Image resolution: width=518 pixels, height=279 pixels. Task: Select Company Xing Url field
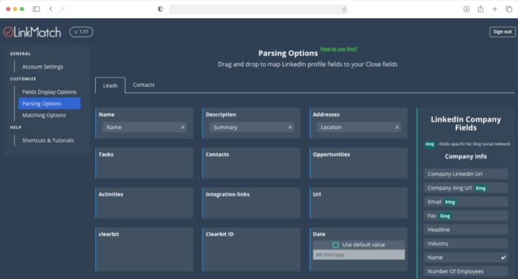click(466, 188)
